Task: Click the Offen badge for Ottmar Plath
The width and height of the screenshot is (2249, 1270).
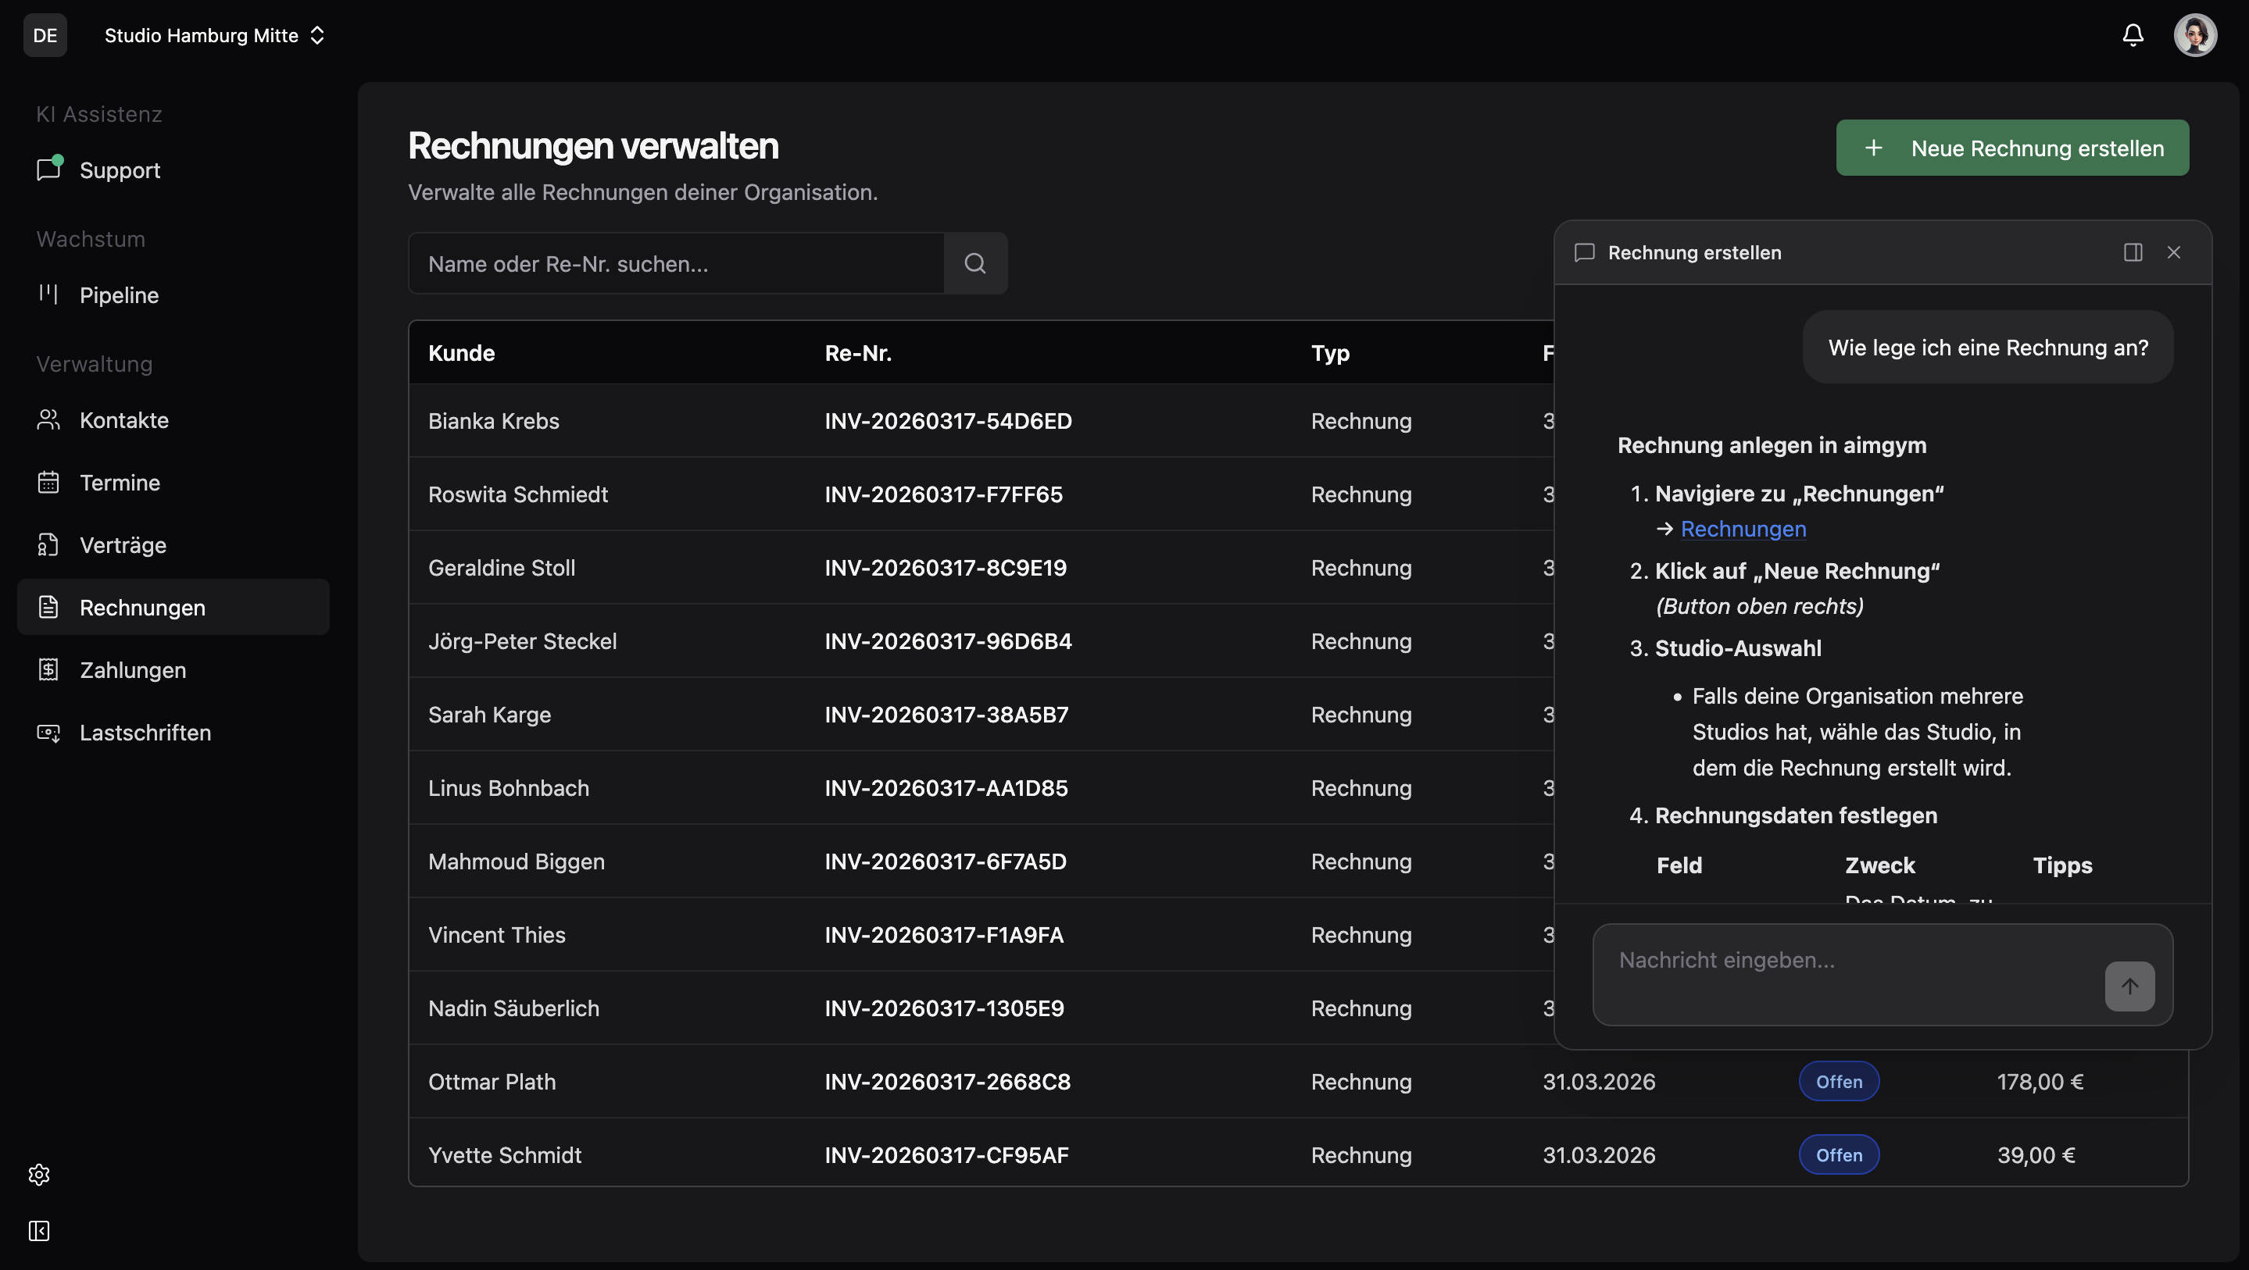Action: tap(1839, 1082)
